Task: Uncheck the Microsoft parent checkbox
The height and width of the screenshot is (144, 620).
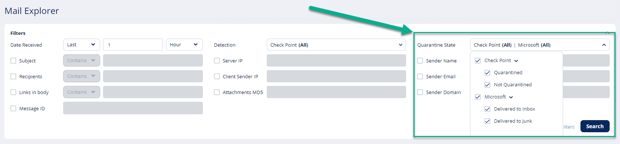Action: point(478,97)
